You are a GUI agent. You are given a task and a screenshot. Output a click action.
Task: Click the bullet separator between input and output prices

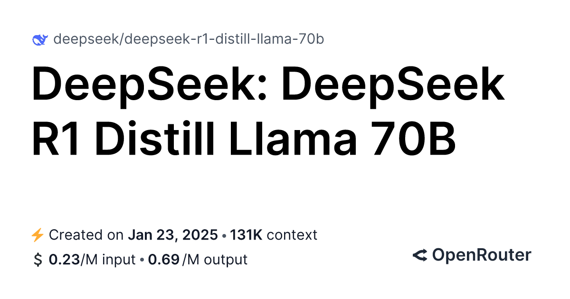(x=142, y=260)
